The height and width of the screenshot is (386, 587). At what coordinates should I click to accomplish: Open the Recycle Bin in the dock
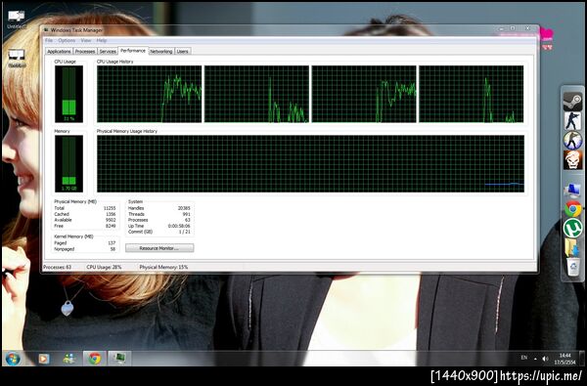[572, 267]
